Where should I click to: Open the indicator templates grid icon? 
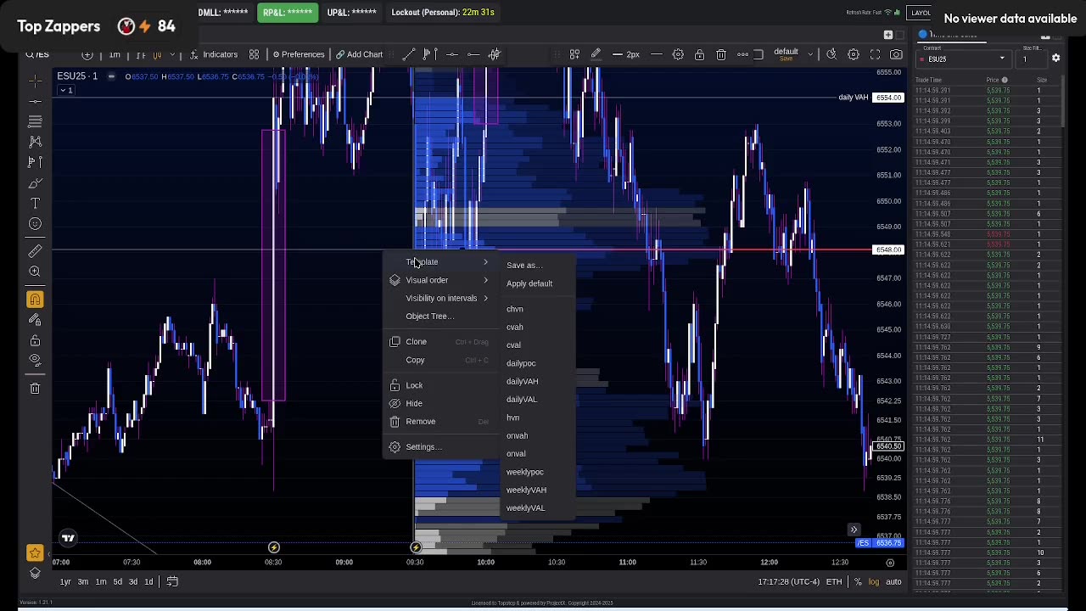coord(254,54)
